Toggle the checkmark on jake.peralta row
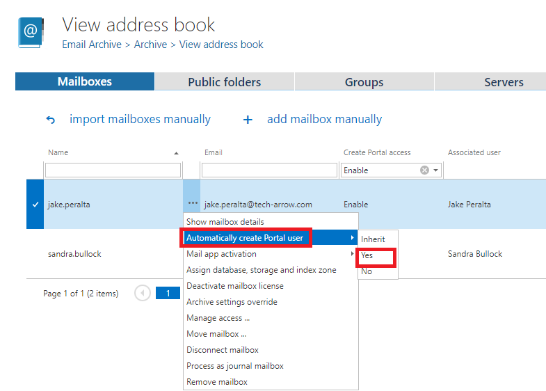 point(35,205)
